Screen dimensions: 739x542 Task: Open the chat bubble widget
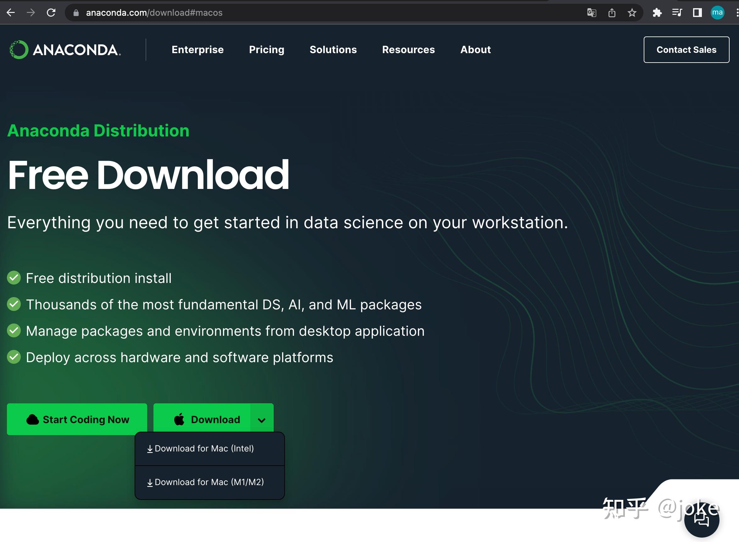pos(702,519)
